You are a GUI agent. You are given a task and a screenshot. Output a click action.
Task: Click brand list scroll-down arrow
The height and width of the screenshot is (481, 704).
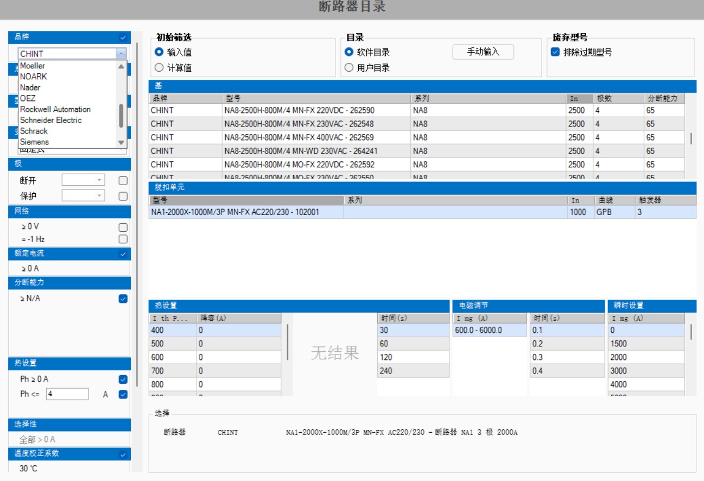[122, 142]
